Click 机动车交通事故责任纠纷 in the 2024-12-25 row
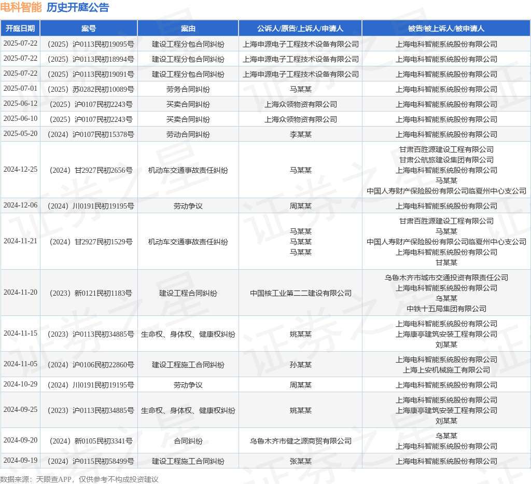 pos(188,170)
